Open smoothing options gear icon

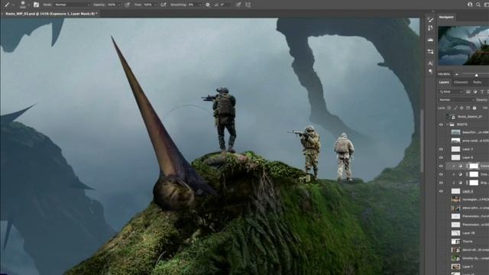pos(208,5)
